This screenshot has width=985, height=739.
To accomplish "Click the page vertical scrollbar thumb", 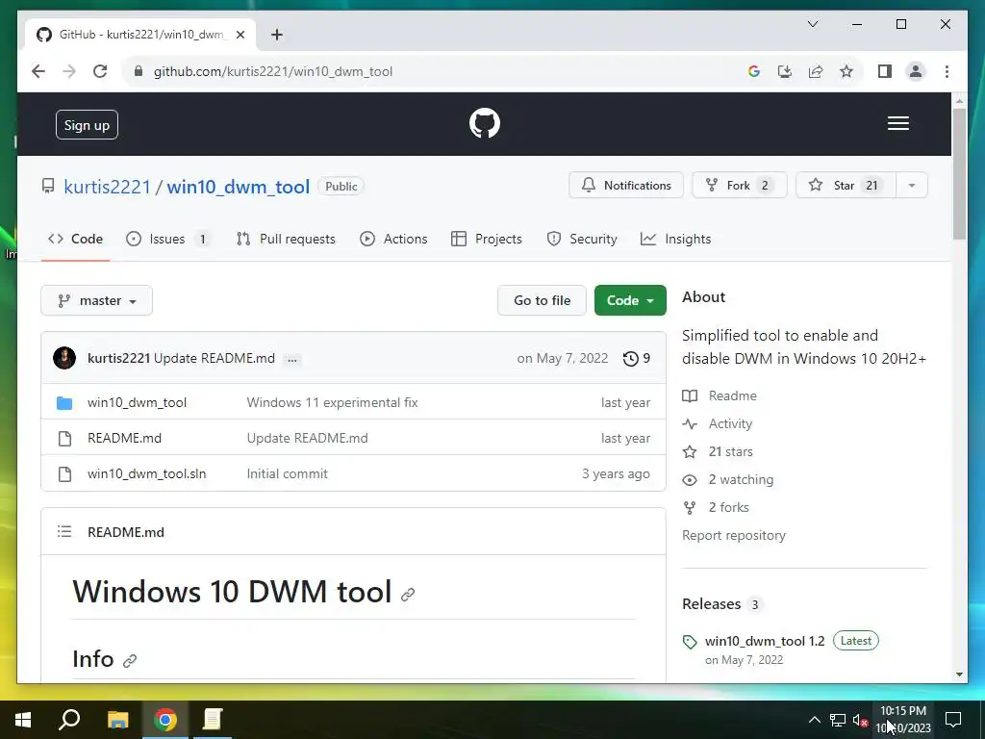I will coord(959,173).
